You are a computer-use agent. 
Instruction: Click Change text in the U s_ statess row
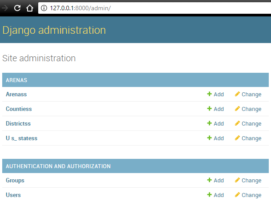(x=251, y=138)
